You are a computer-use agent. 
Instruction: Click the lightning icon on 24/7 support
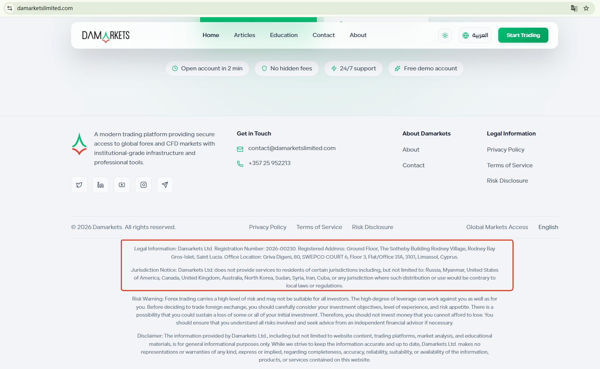pos(334,68)
